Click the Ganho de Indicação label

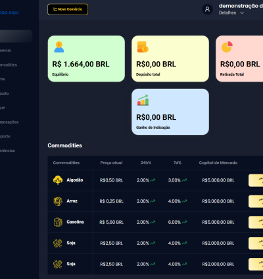[x=153, y=128]
